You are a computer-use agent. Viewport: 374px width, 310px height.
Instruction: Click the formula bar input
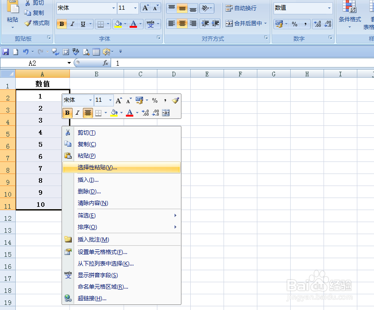click(x=243, y=63)
